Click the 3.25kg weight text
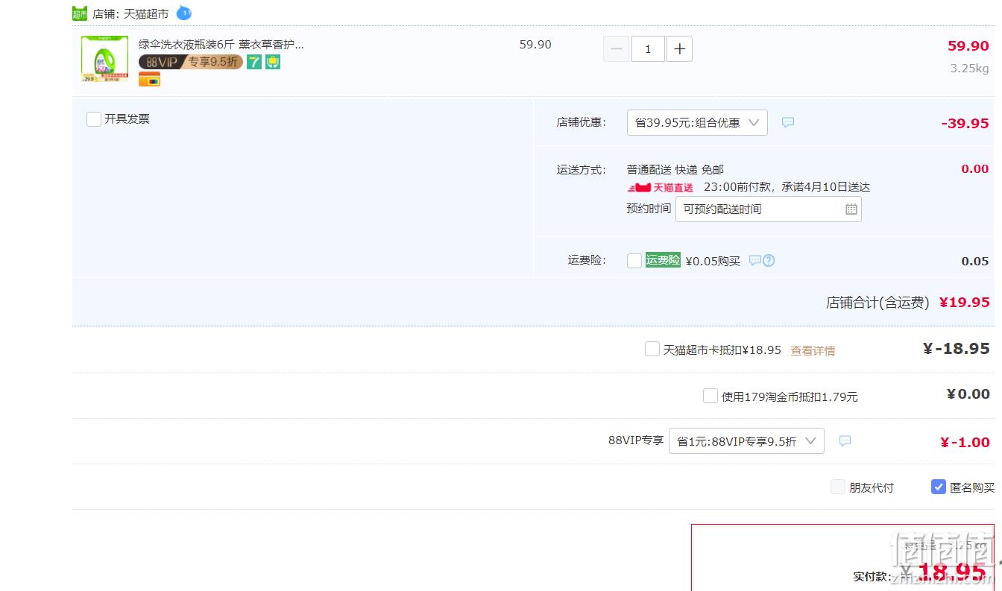Screen dimensions: 1002x591 (969, 69)
